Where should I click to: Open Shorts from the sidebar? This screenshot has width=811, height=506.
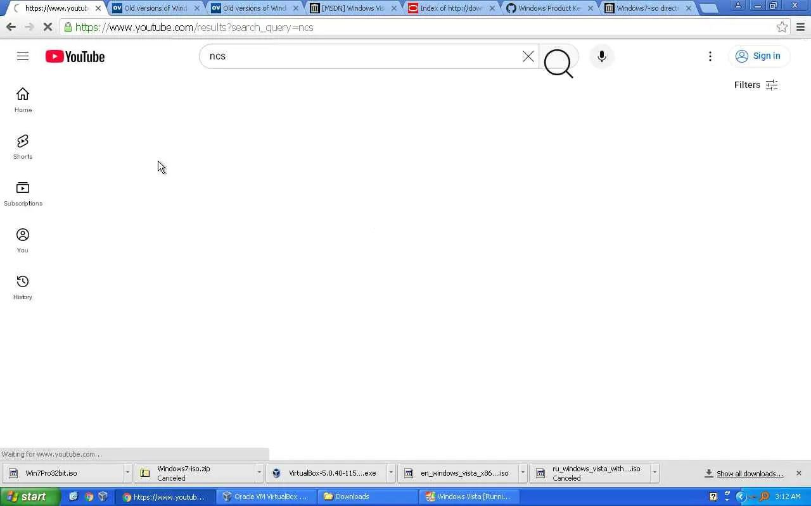[23, 147]
